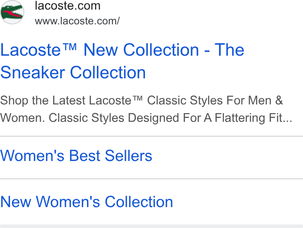Click the word "Lacoste™" in blue headline

(x=38, y=50)
